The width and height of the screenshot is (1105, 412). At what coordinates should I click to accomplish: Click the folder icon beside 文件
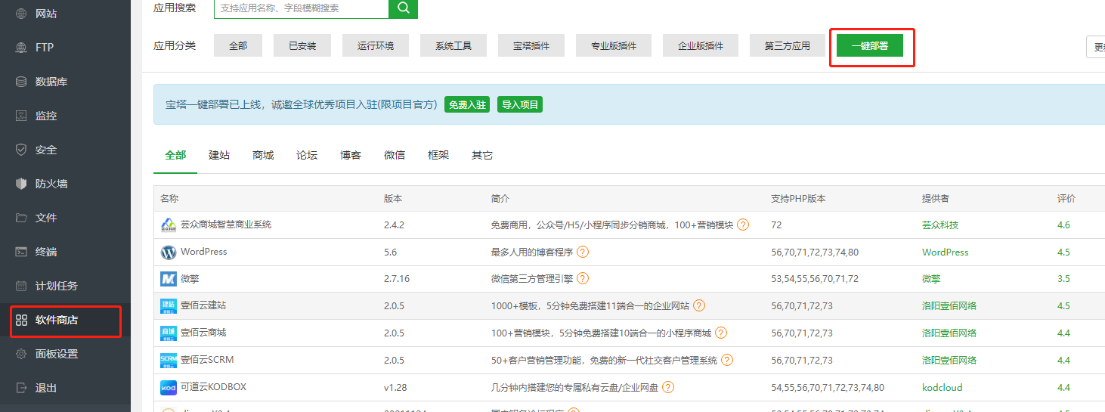[21, 218]
